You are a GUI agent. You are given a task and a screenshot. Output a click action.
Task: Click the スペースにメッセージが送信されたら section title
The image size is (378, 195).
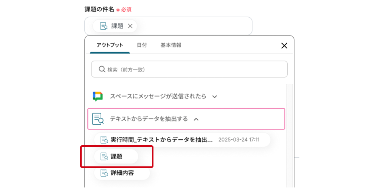[158, 96]
